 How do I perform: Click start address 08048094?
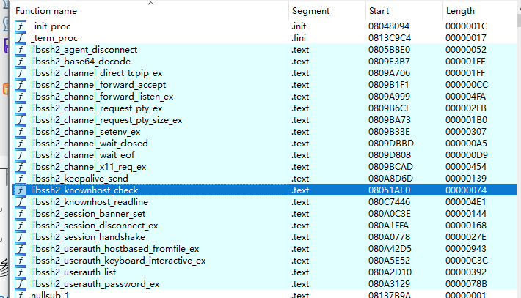(x=389, y=26)
